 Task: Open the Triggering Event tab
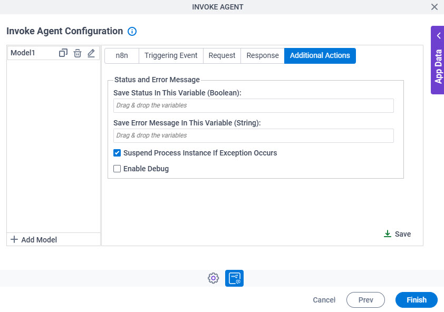[x=171, y=55]
